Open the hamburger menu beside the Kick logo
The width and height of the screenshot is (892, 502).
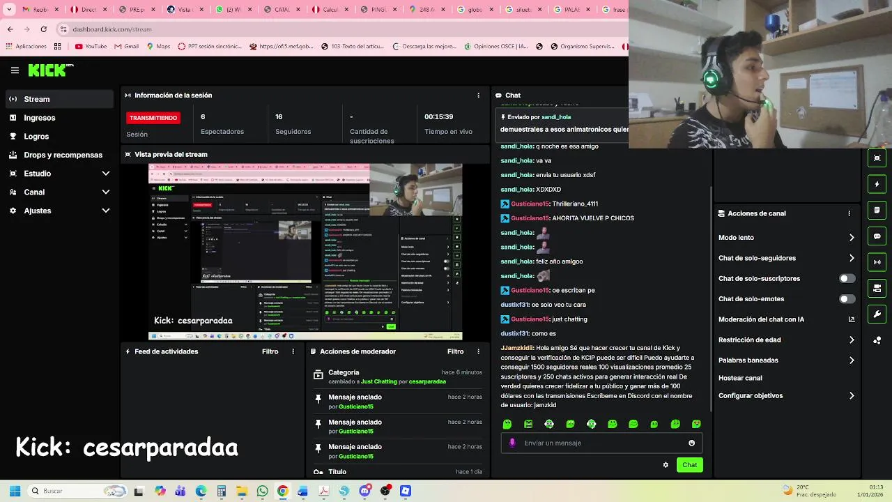pyautogui.click(x=15, y=70)
